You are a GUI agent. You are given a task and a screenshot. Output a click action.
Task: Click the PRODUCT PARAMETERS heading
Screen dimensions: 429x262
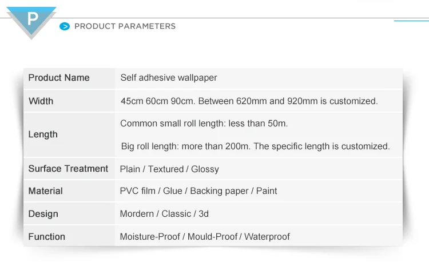125,26
